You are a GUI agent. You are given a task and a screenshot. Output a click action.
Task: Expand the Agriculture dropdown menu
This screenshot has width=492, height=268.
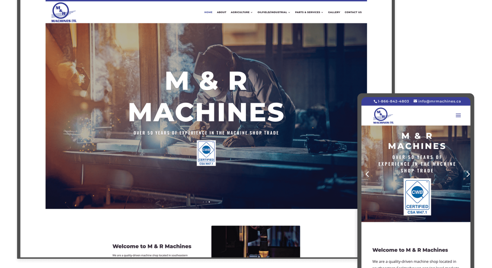(242, 12)
